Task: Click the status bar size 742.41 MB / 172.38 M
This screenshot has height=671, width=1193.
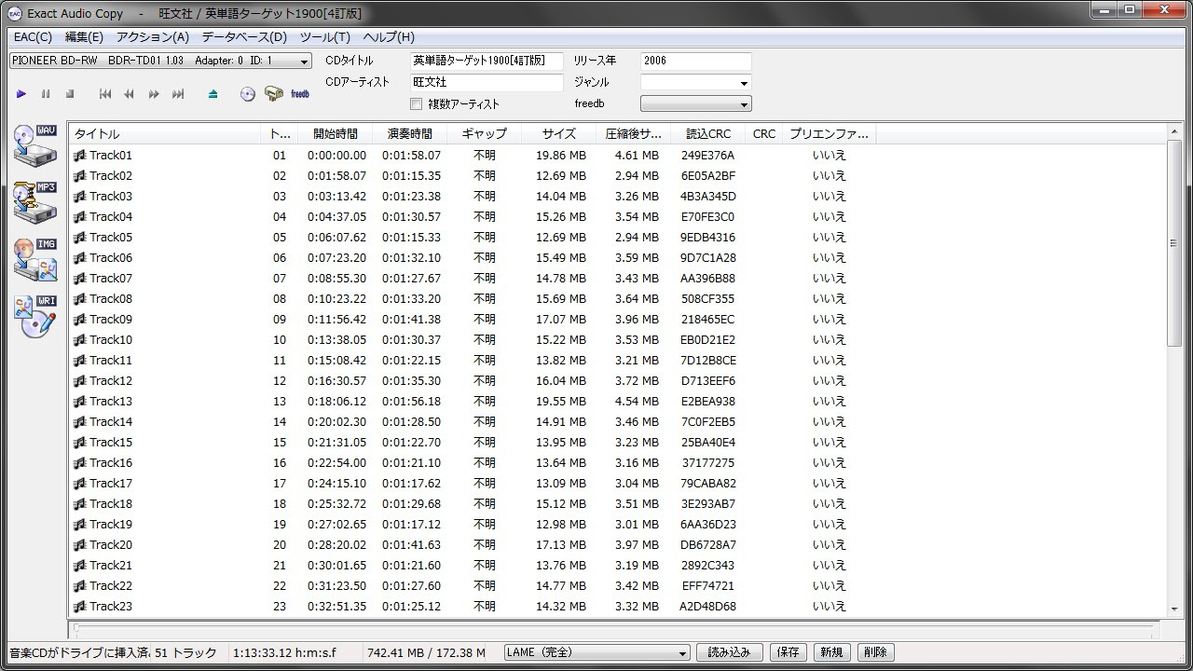Action: coord(427,653)
